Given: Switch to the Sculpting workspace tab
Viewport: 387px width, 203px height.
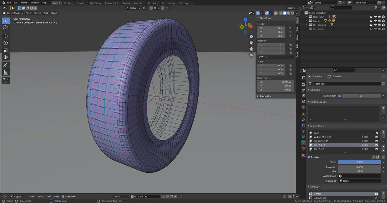Looking at the screenshot, I should pos(81,3).
